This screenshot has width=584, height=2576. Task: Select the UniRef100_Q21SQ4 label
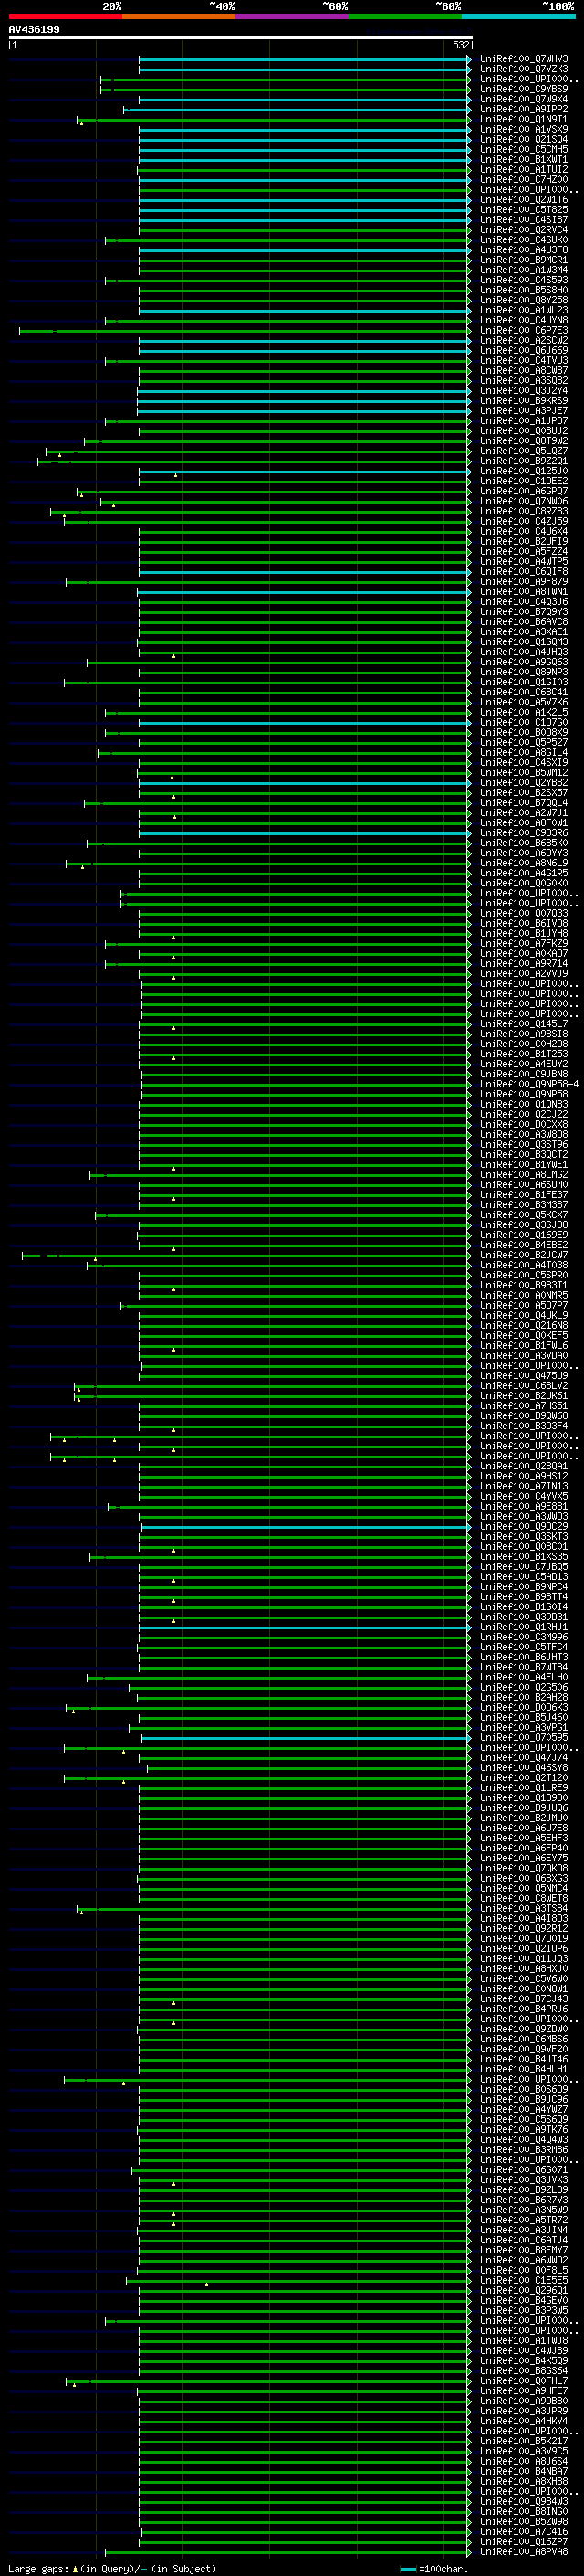tap(524, 139)
